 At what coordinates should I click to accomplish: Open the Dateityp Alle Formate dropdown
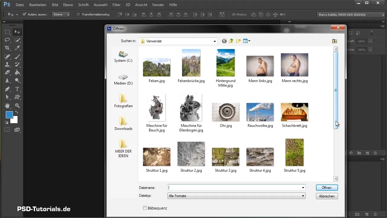coord(303,196)
